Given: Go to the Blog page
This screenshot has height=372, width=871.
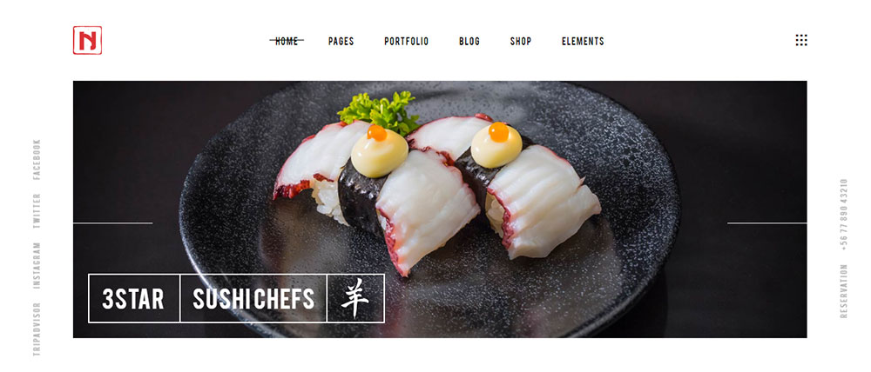Looking at the screenshot, I should tap(469, 41).
